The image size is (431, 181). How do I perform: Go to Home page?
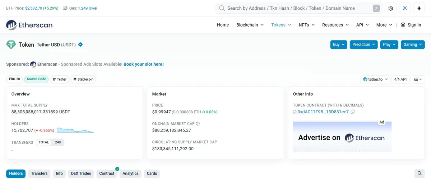(x=223, y=25)
